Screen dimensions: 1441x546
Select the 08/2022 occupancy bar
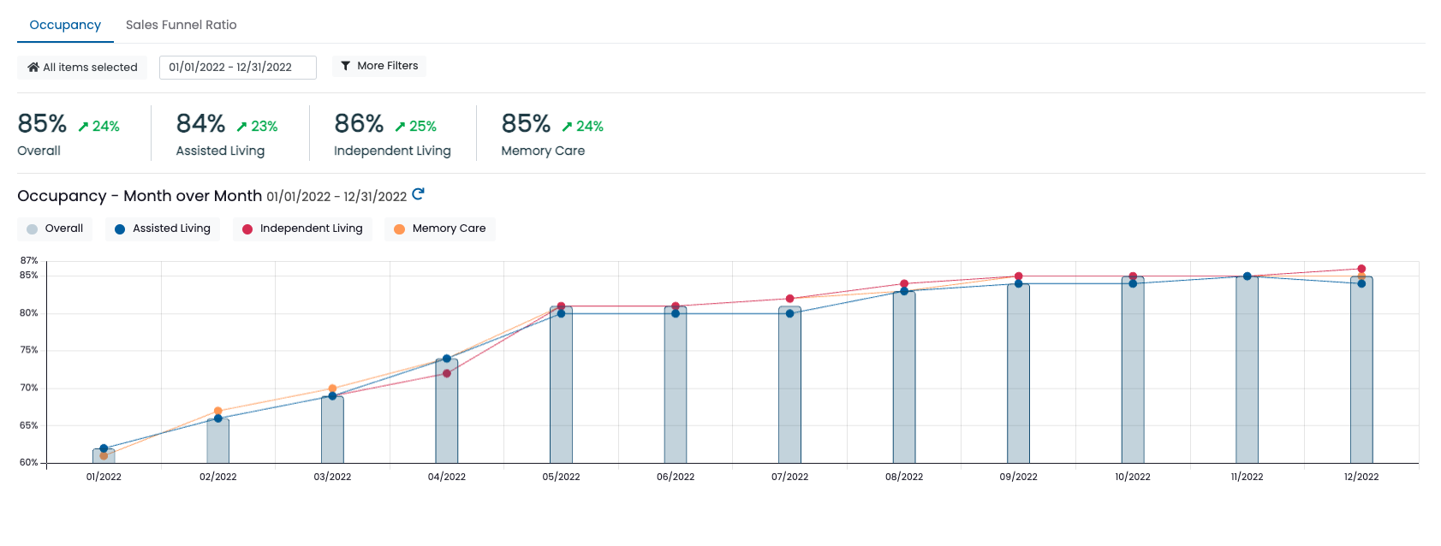pyautogui.click(x=904, y=377)
